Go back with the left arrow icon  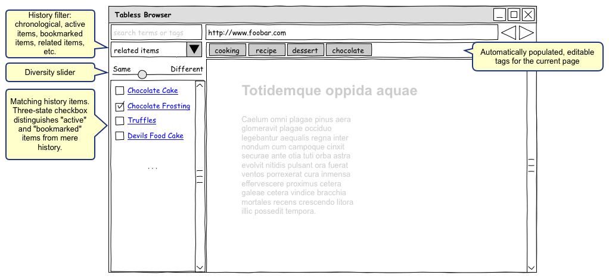509,33
